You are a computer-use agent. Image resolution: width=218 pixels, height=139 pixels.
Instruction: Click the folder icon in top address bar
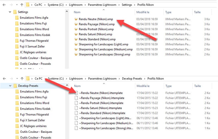pos(28,5)
